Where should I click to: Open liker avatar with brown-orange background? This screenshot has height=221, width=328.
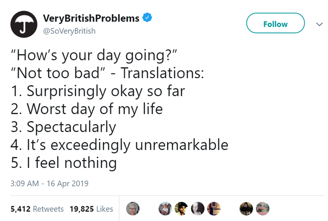point(212,209)
